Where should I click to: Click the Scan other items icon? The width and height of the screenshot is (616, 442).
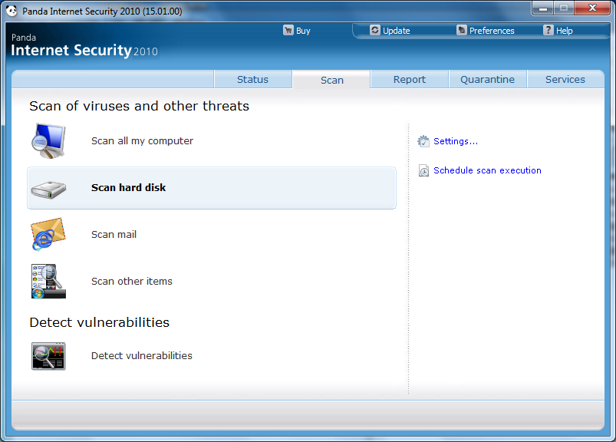[x=48, y=282]
